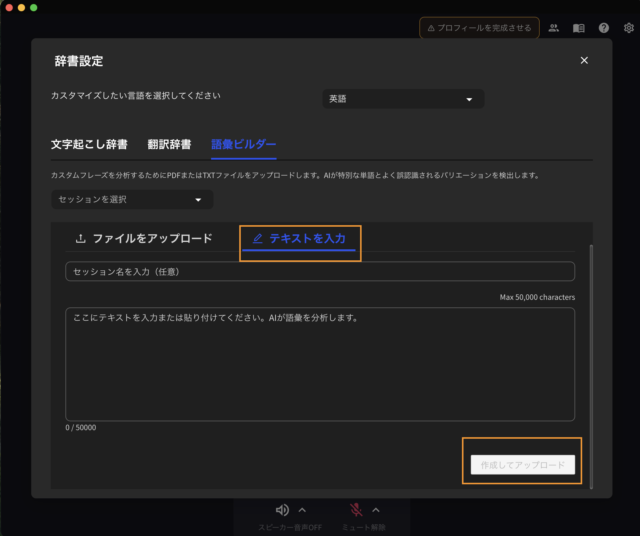
Task: Open the speaker device chevron selector
Action: pos(302,510)
